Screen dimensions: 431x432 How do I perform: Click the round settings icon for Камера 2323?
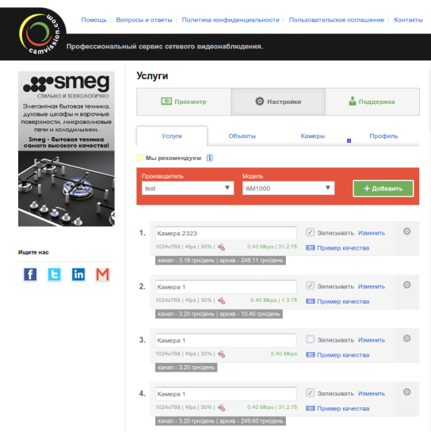406,231
